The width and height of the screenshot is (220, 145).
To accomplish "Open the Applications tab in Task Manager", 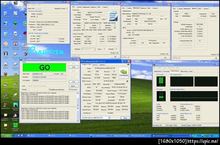I will pos(158,71).
